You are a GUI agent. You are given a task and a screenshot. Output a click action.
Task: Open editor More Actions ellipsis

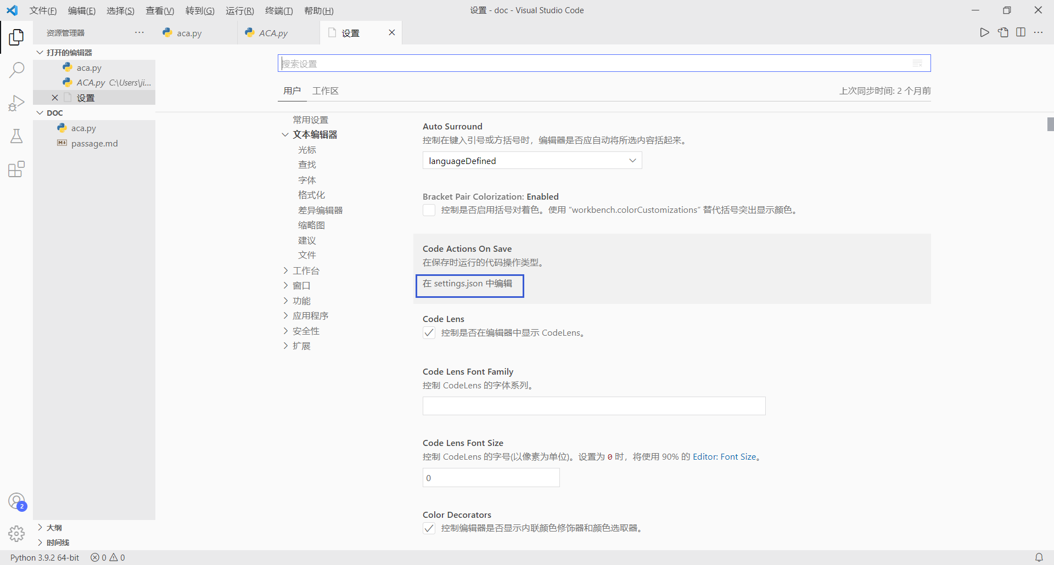(1038, 32)
